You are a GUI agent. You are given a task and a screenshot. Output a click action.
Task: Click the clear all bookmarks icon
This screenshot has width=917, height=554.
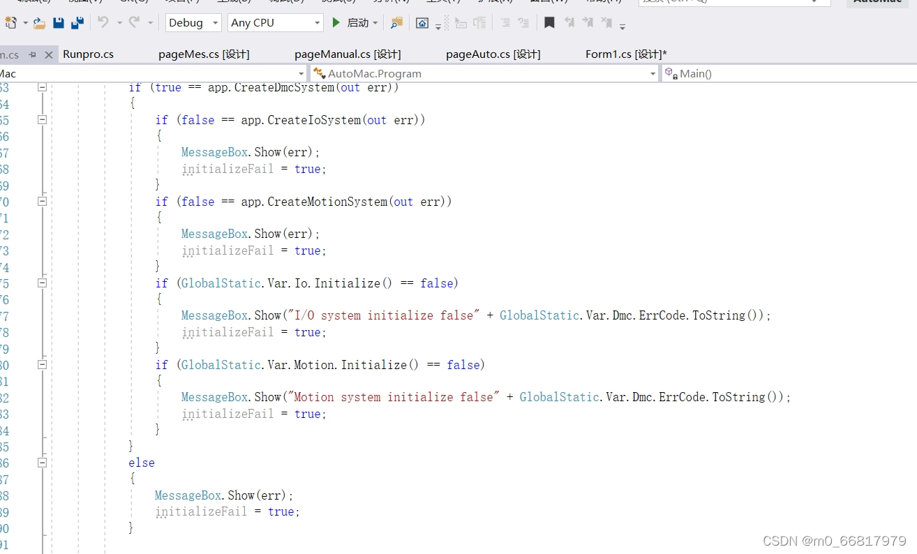(x=607, y=23)
